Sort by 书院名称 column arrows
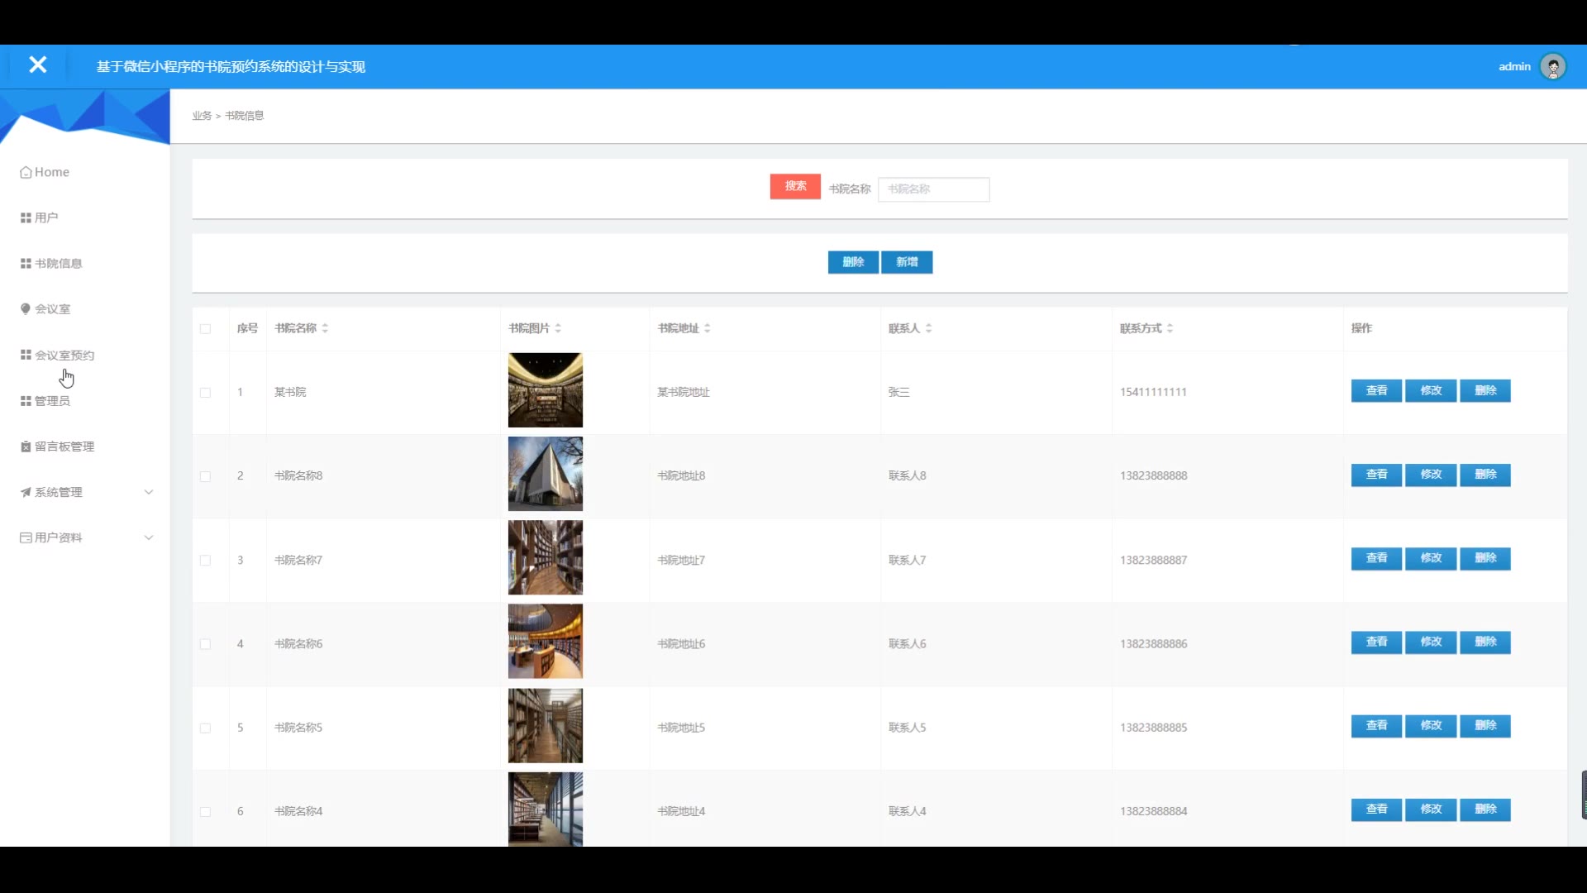The width and height of the screenshot is (1587, 893). (x=325, y=328)
